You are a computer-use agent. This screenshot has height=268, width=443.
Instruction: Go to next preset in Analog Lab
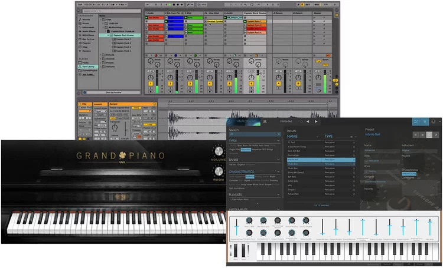[316, 121]
